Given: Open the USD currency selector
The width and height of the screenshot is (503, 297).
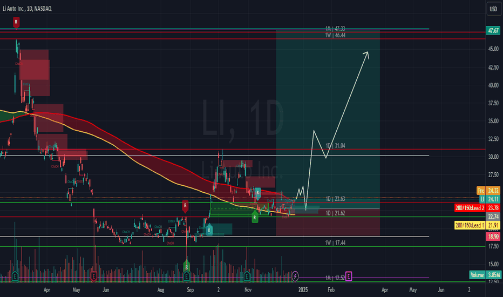Looking at the screenshot, I should (x=493, y=9).
